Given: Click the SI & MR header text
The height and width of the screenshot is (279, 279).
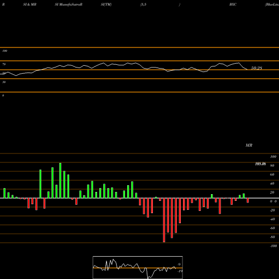Looking at the screenshot, I should point(30,4).
